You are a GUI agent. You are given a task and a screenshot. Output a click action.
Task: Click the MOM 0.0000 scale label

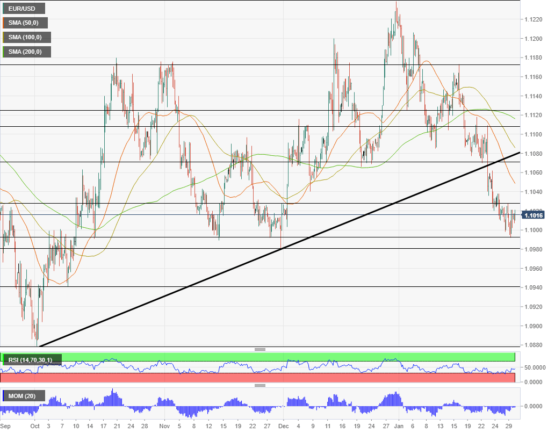click(534, 406)
